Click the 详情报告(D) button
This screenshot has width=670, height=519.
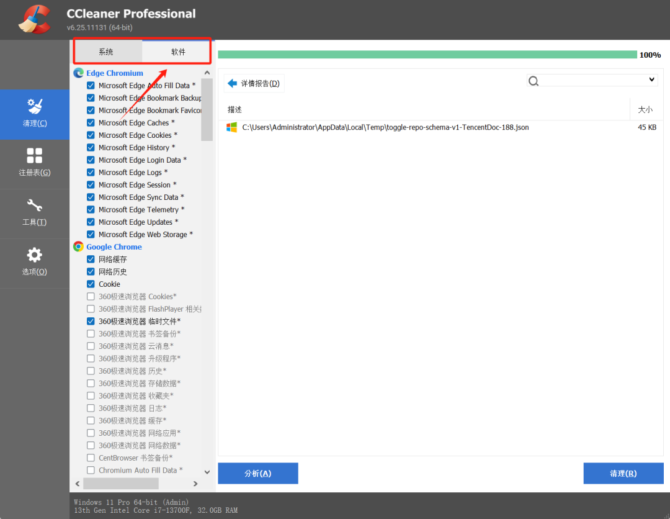(x=254, y=83)
